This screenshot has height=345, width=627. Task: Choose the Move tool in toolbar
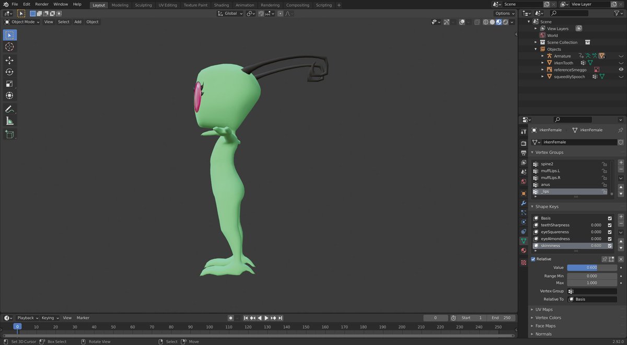point(9,60)
